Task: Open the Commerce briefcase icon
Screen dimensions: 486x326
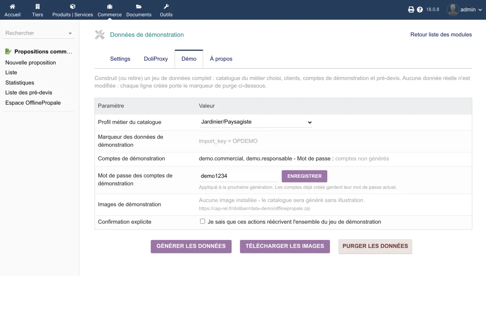Action: pos(110,6)
